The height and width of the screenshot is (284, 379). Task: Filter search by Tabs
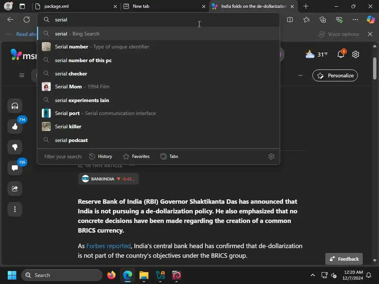point(169,156)
